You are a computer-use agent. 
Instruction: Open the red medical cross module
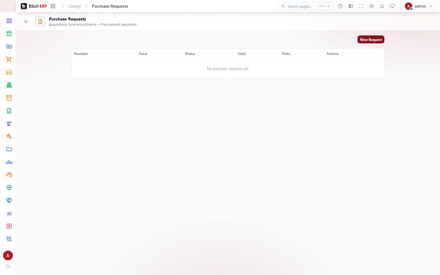[9, 226]
